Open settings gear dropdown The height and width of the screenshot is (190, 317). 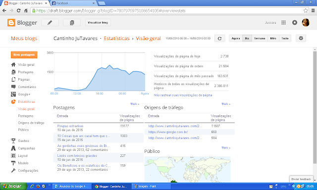coord(301,38)
